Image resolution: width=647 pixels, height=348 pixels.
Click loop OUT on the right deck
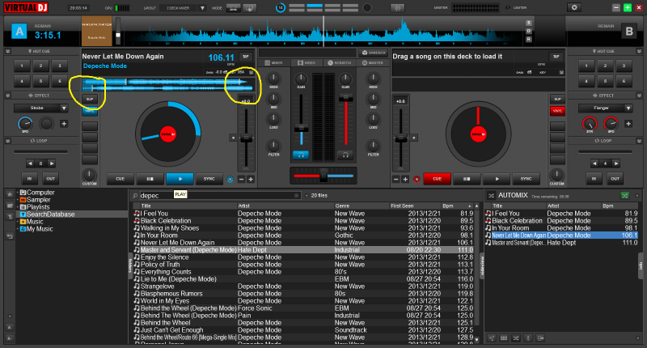tap(615, 179)
